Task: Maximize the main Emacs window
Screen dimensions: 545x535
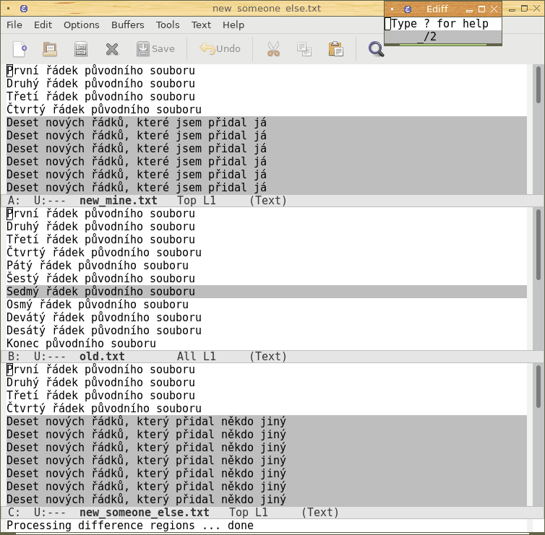Action: pos(524,9)
